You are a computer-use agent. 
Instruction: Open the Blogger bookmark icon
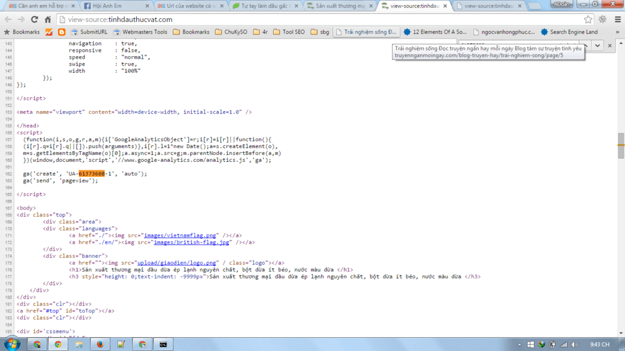(61, 32)
